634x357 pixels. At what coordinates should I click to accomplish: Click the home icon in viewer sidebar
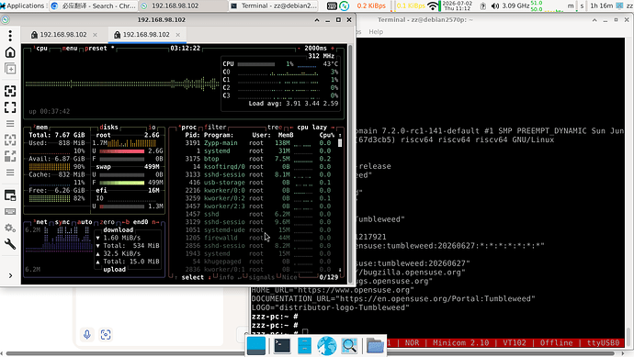click(10, 52)
